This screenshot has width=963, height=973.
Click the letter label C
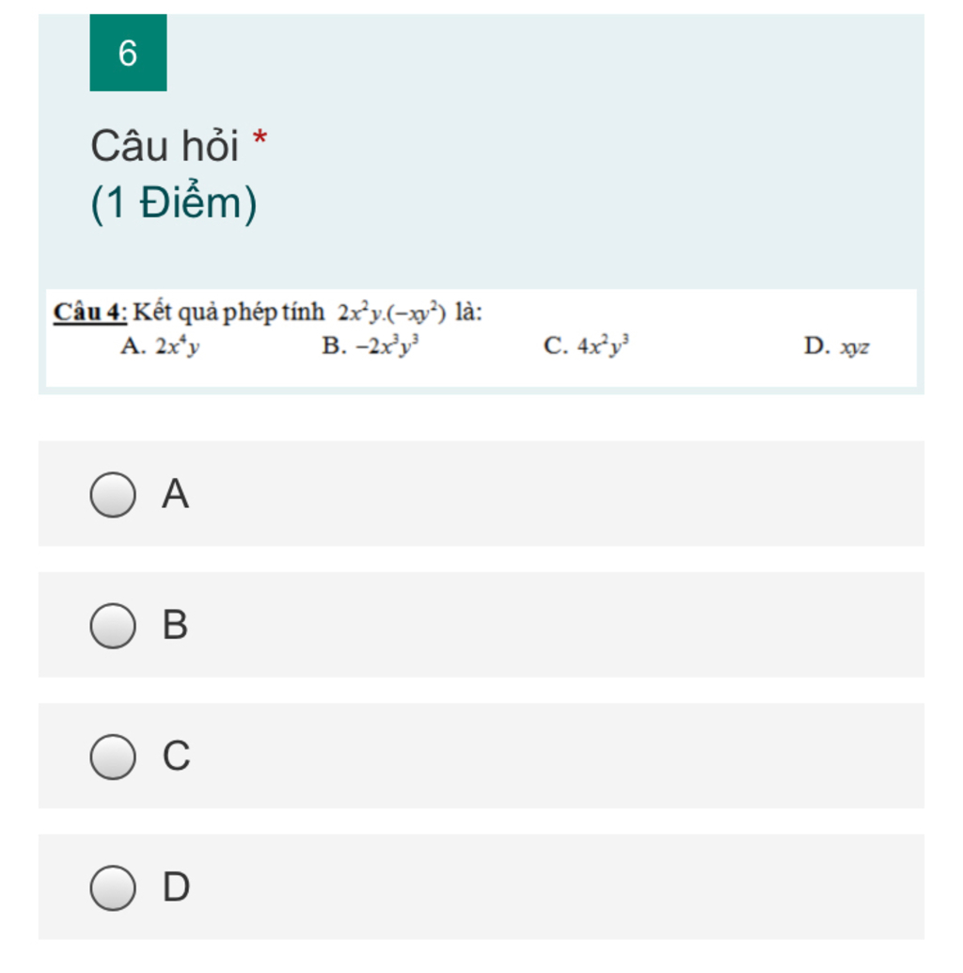pyautogui.click(x=176, y=756)
